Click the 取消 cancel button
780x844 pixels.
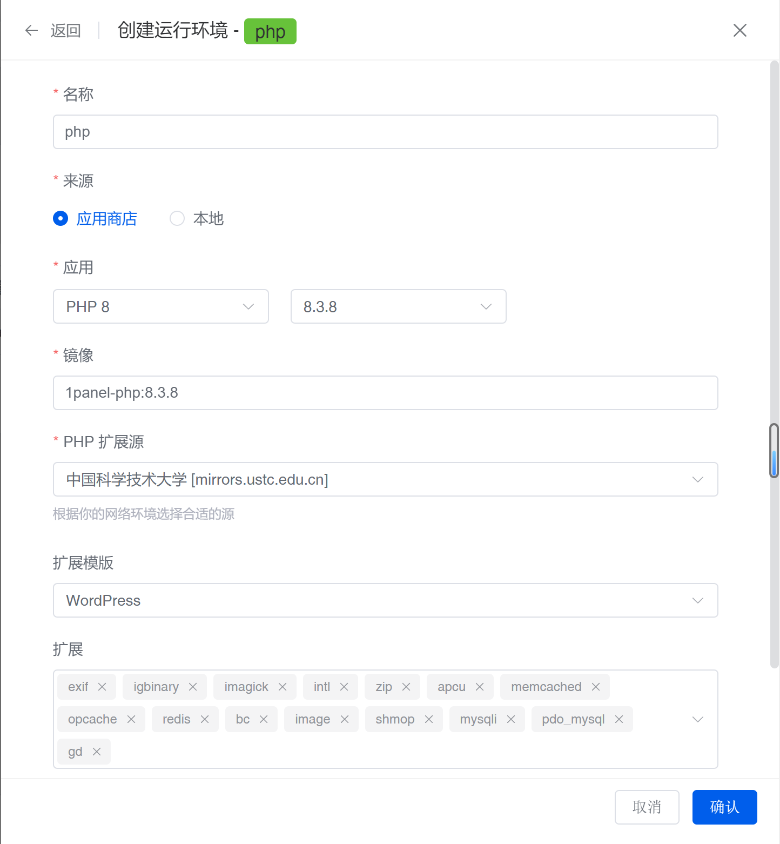pyautogui.click(x=647, y=807)
